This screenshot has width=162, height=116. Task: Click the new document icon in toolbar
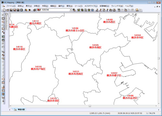tap(4, 10)
